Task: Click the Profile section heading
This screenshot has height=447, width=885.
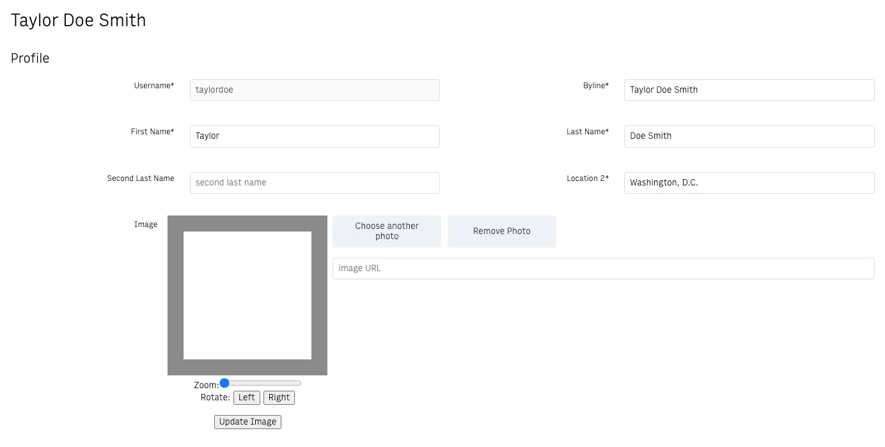Action: point(30,58)
